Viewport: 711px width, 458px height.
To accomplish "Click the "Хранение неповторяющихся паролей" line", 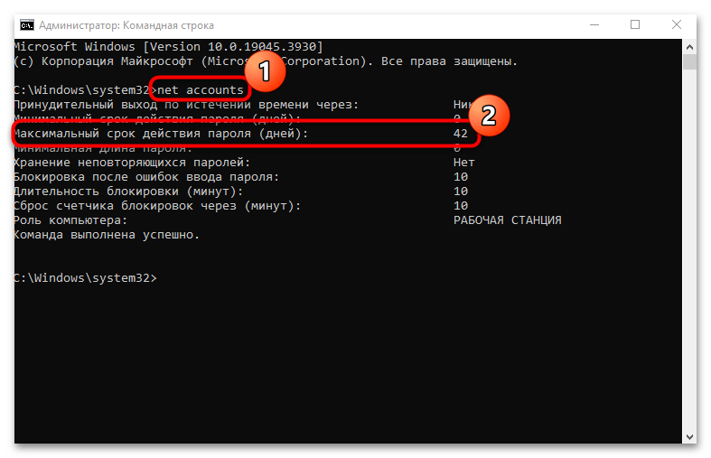I will tap(132, 163).
